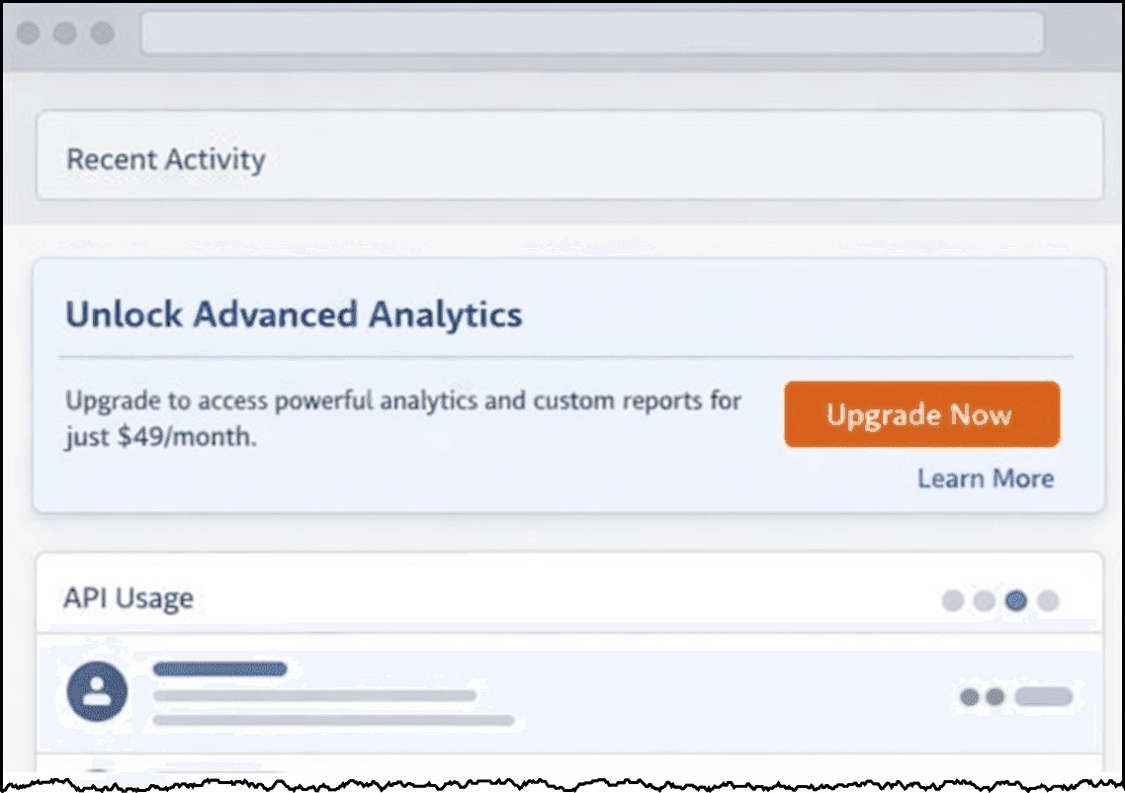Click the user avatar icon under API Usage
Viewport: 1125px width, 793px height.
pos(97,691)
